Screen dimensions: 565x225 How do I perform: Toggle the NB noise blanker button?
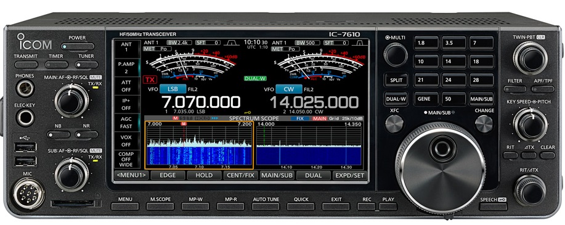[x=59, y=134]
